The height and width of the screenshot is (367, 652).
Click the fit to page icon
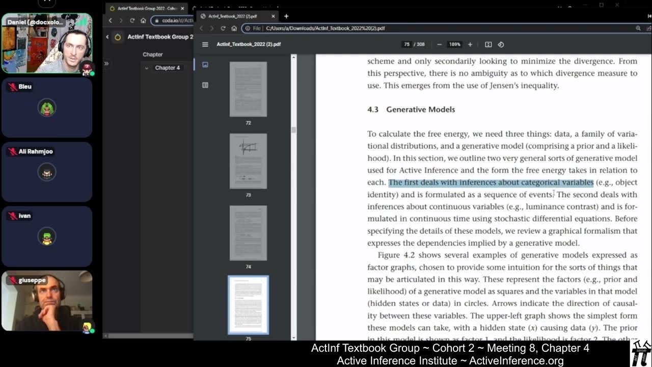tap(488, 44)
